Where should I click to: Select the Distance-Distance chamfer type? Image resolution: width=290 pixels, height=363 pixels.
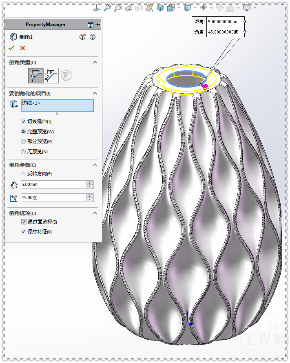pyautogui.click(x=51, y=76)
